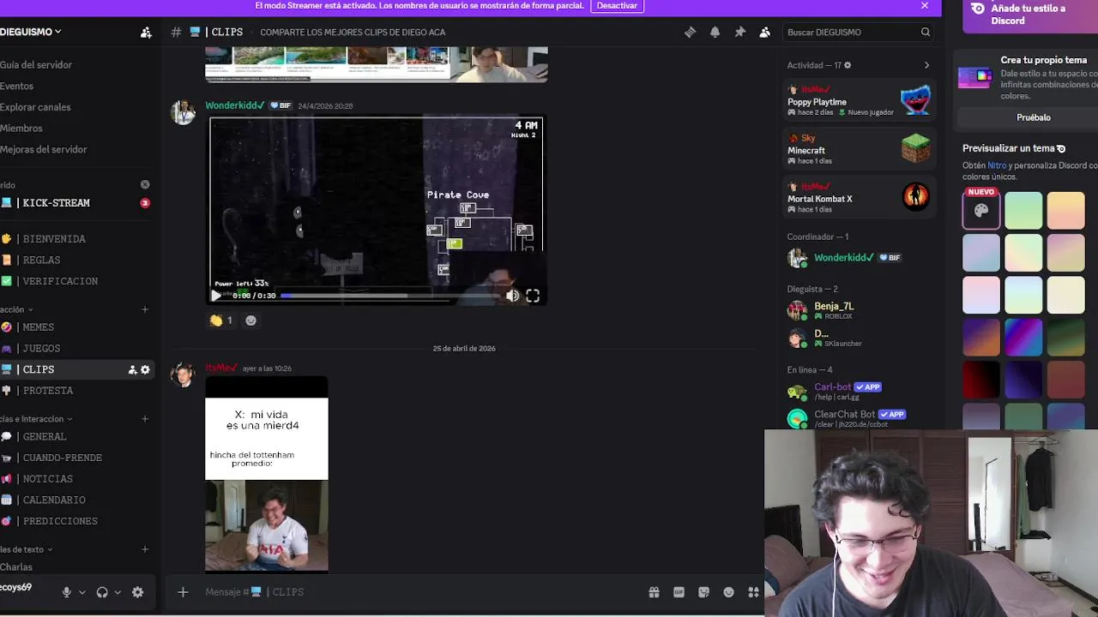The image size is (1098, 617).
Task: Select the NUEVO custom theme palette swatch
Action: (981, 210)
